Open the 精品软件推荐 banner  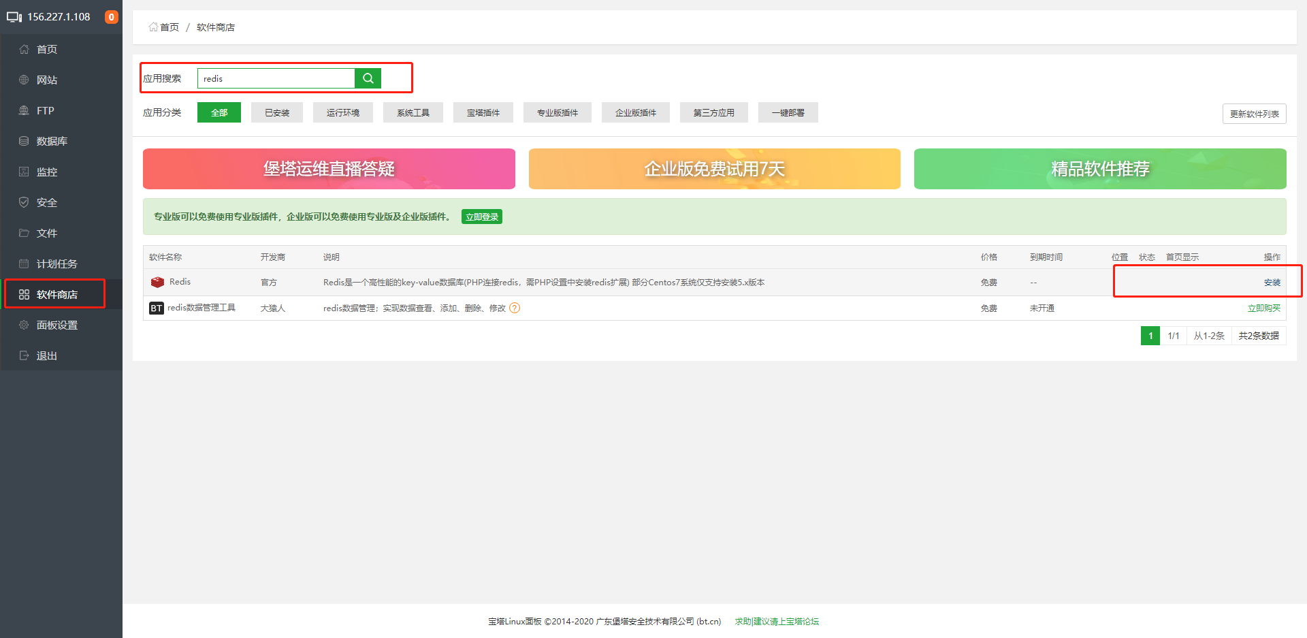pos(1100,169)
